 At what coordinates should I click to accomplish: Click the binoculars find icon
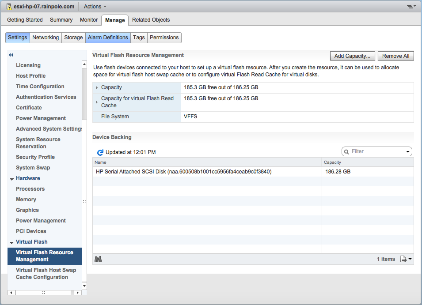pos(98,259)
